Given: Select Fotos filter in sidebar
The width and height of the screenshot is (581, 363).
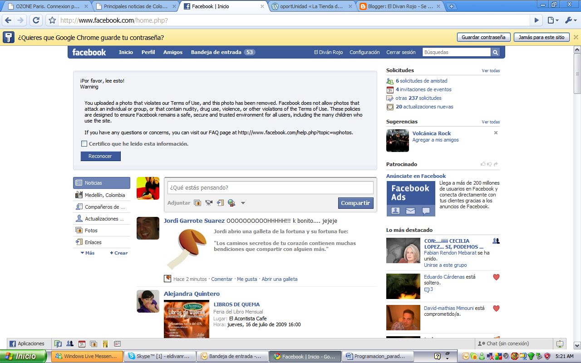Looking at the screenshot, I should tap(102, 231).
